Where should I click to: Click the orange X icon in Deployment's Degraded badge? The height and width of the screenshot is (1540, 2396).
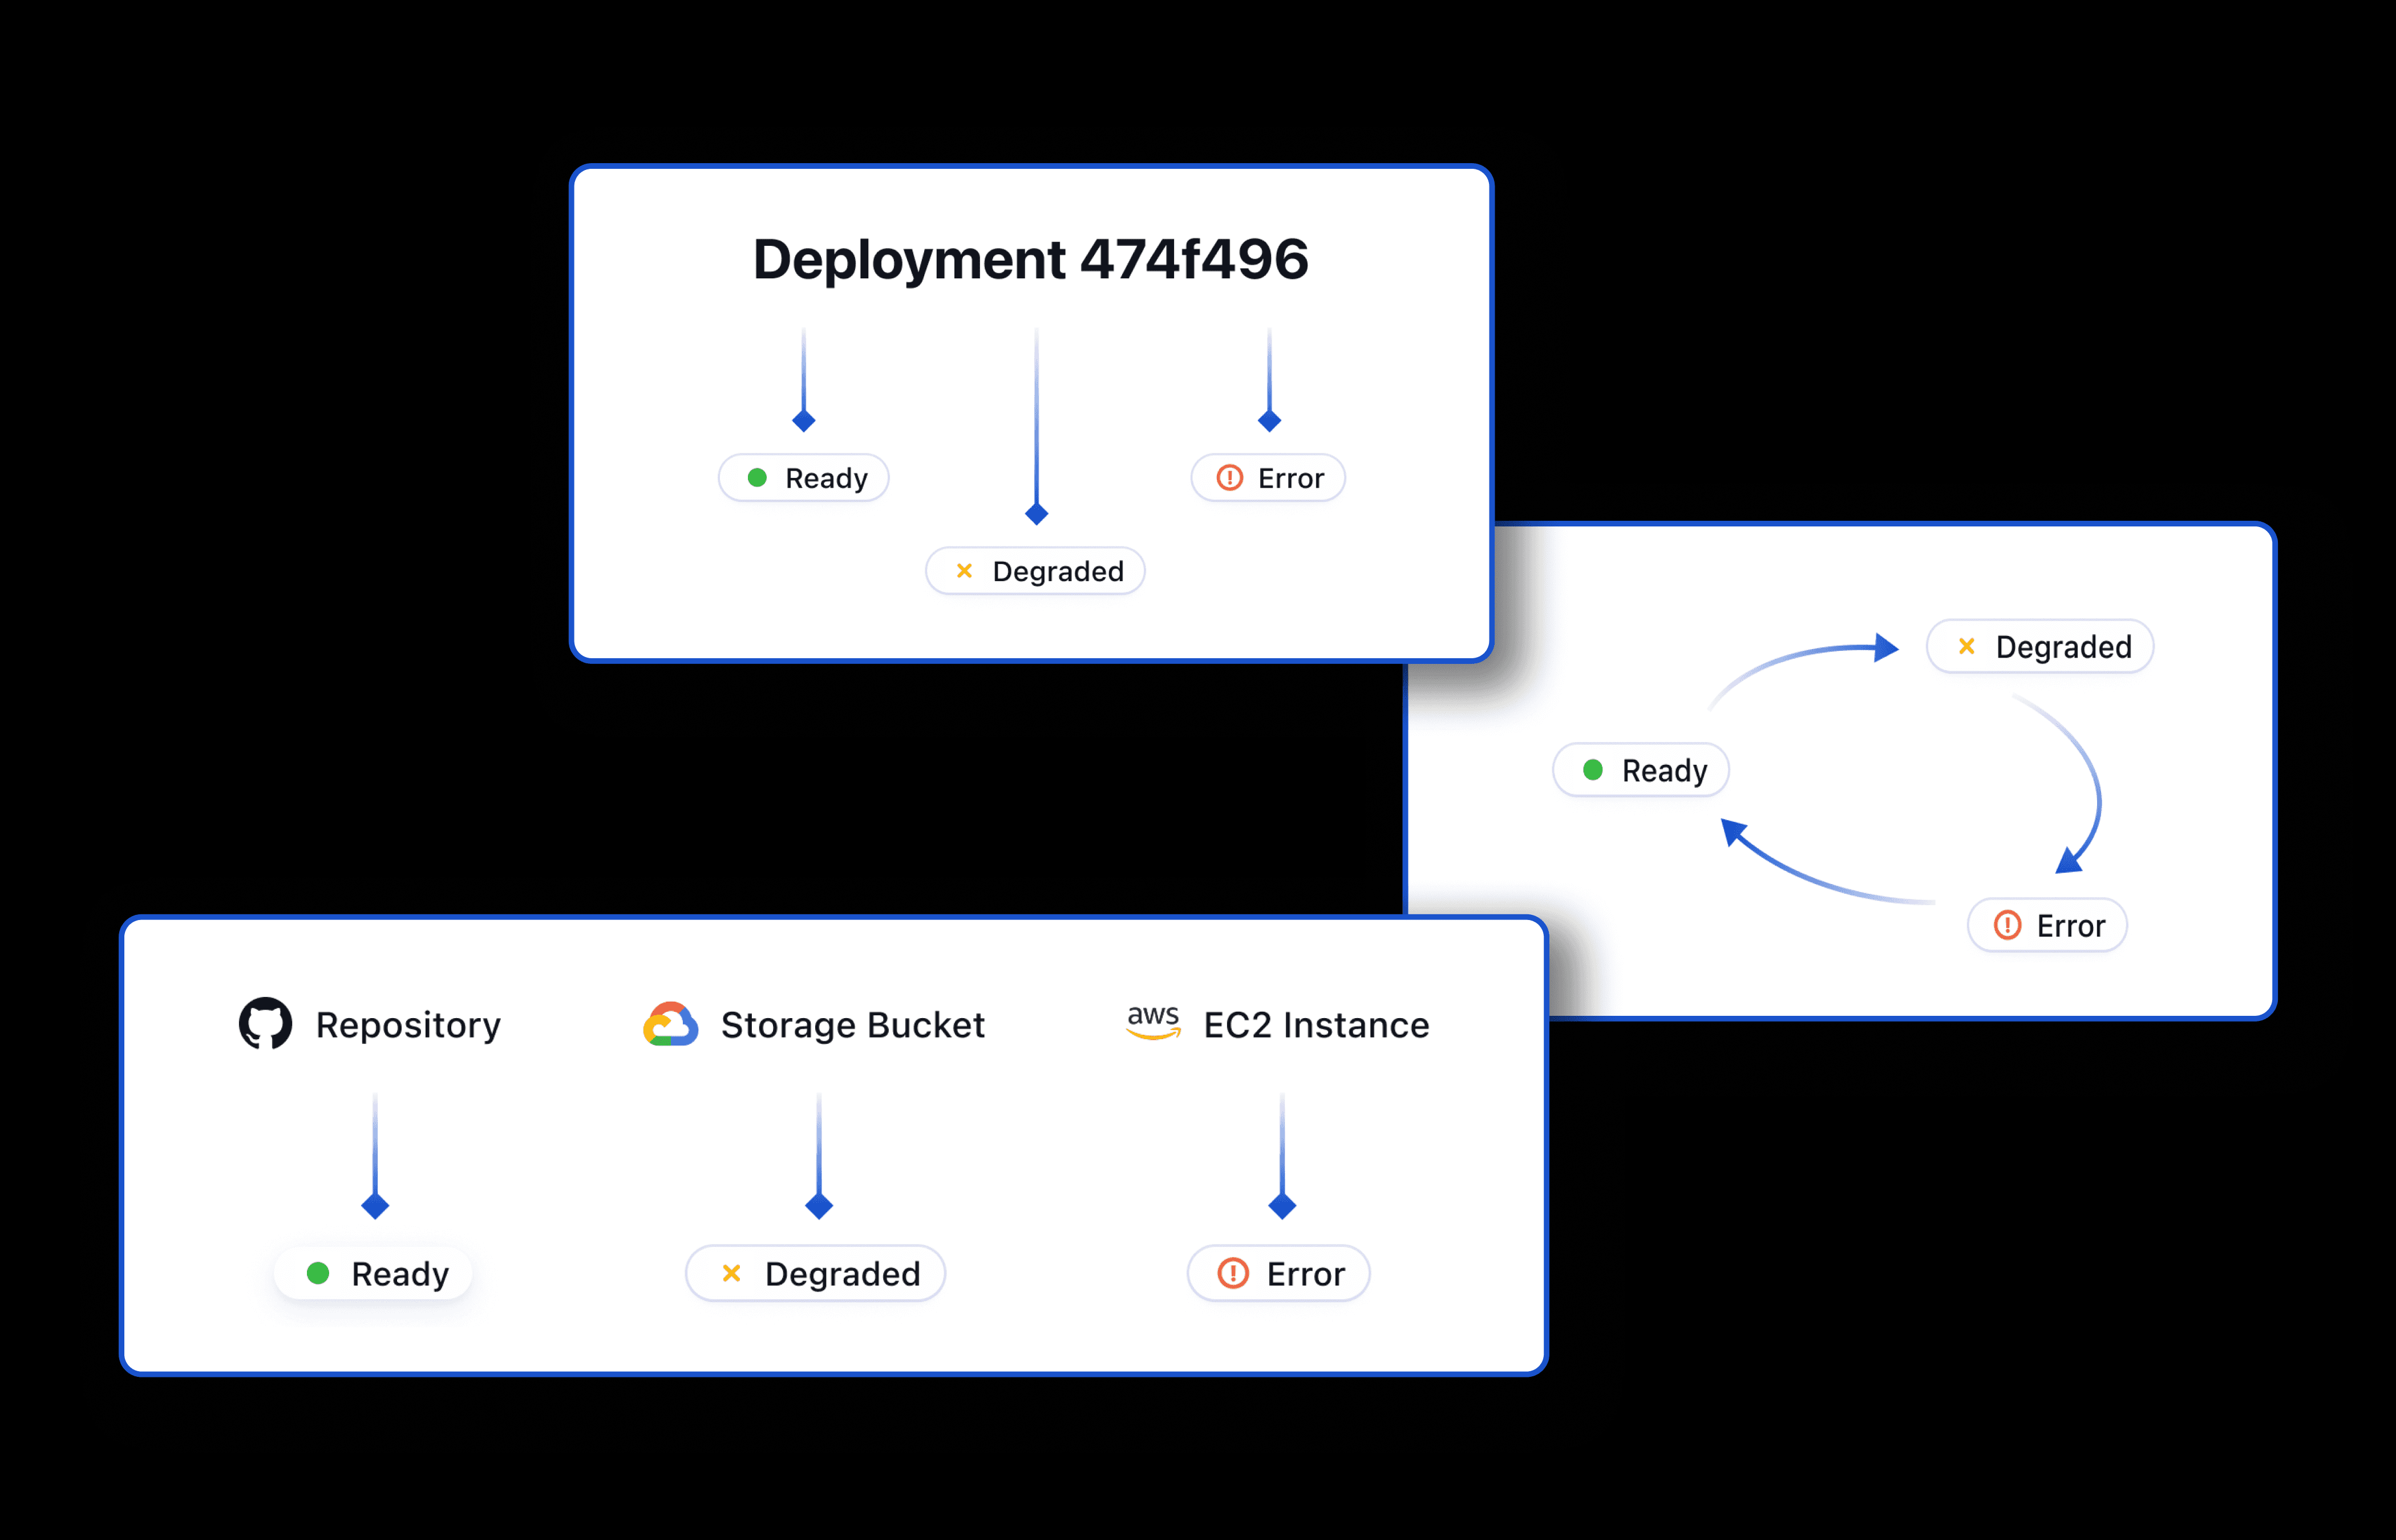tap(964, 570)
